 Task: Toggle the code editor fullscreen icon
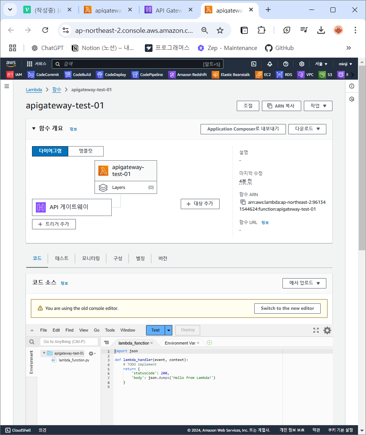tap(316, 330)
